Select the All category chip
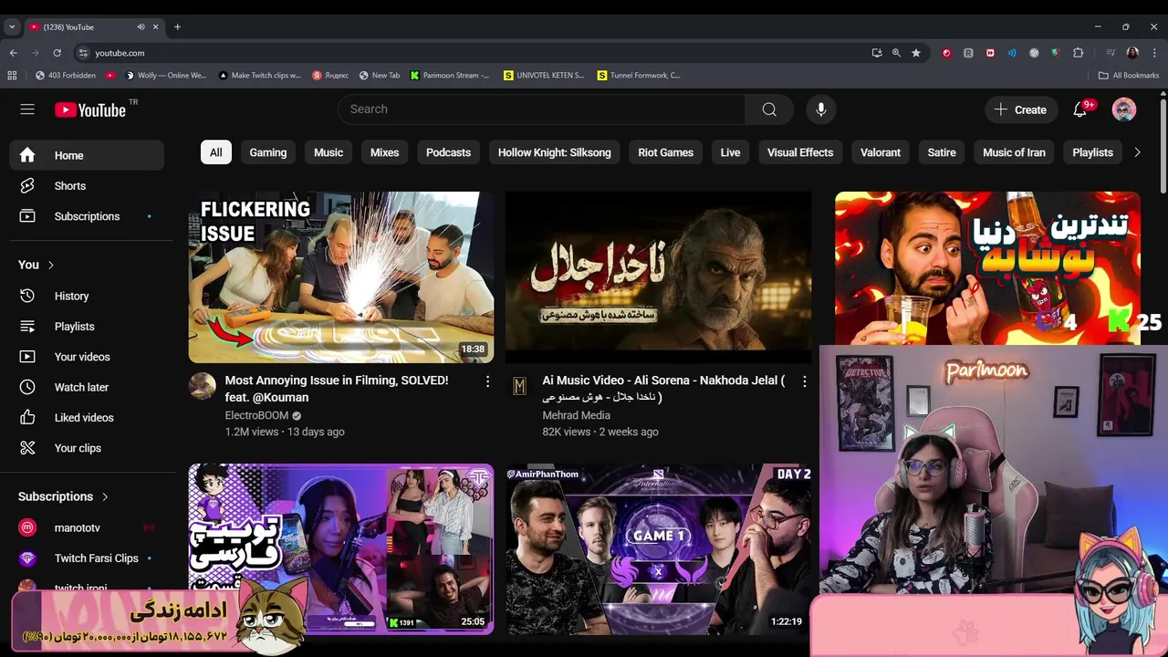This screenshot has width=1168, height=657. click(x=216, y=152)
